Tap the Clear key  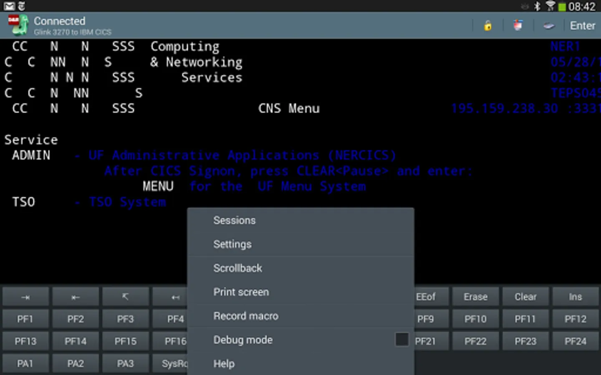click(525, 297)
